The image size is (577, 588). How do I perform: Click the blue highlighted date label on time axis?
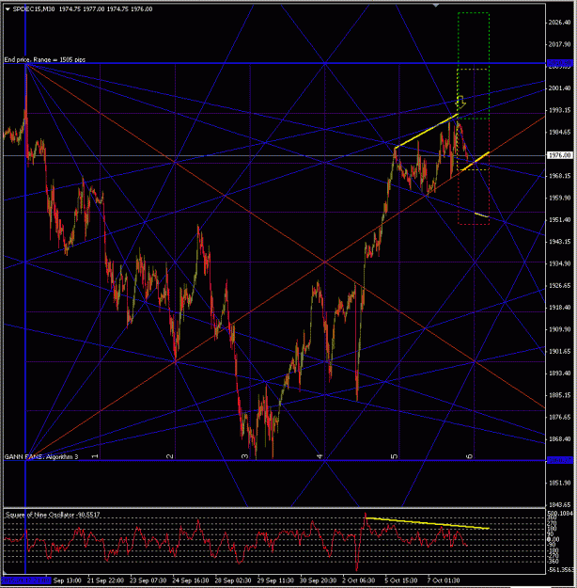26,580
